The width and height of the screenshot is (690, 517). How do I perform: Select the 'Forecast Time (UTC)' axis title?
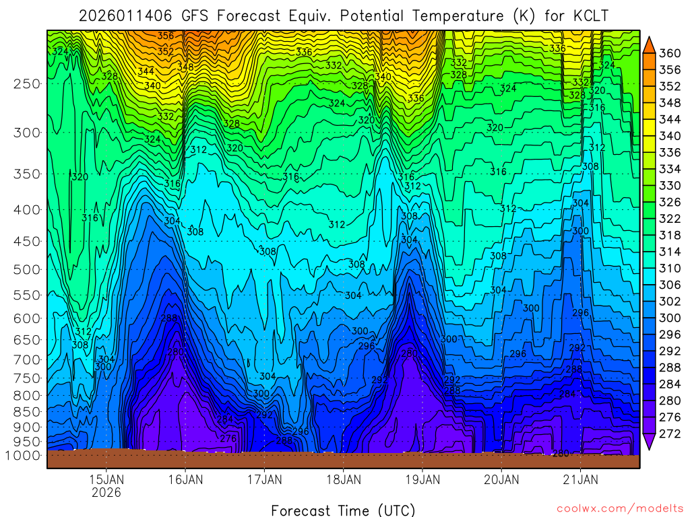343,510
